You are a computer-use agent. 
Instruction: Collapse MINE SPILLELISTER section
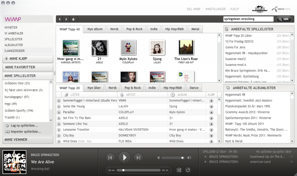tap(28, 76)
